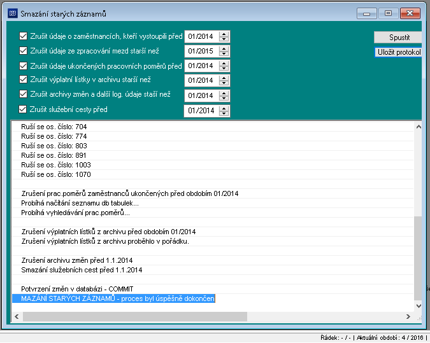Click the log's horizontal scrollbar thumb
Image resolution: width=430 pixels, height=343 pixels.
pos(135,317)
